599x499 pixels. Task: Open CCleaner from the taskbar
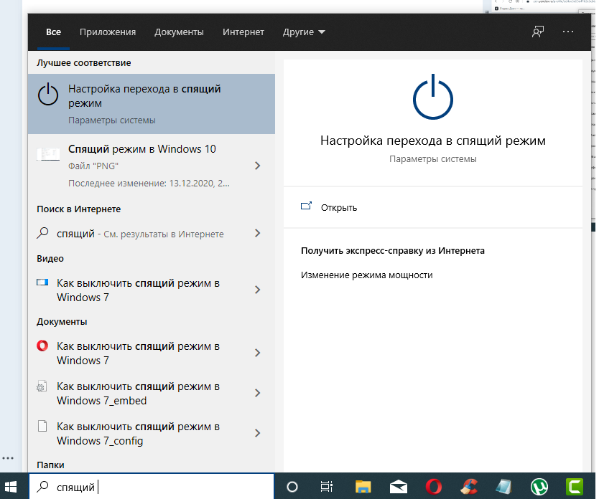pos(469,487)
